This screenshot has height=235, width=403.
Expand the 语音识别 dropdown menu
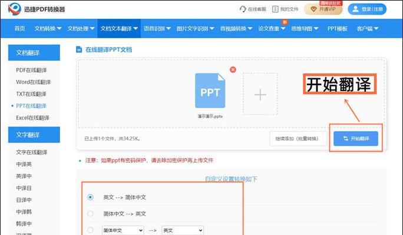[x=157, y=28]
